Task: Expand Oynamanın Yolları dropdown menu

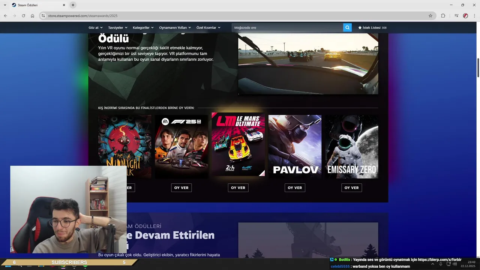Action: pos(175,27)
